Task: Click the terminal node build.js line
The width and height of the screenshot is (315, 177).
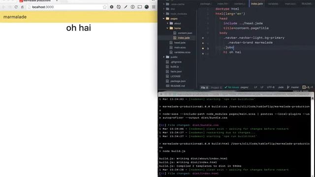Action: pyautogui.click(x=172, y=151)
